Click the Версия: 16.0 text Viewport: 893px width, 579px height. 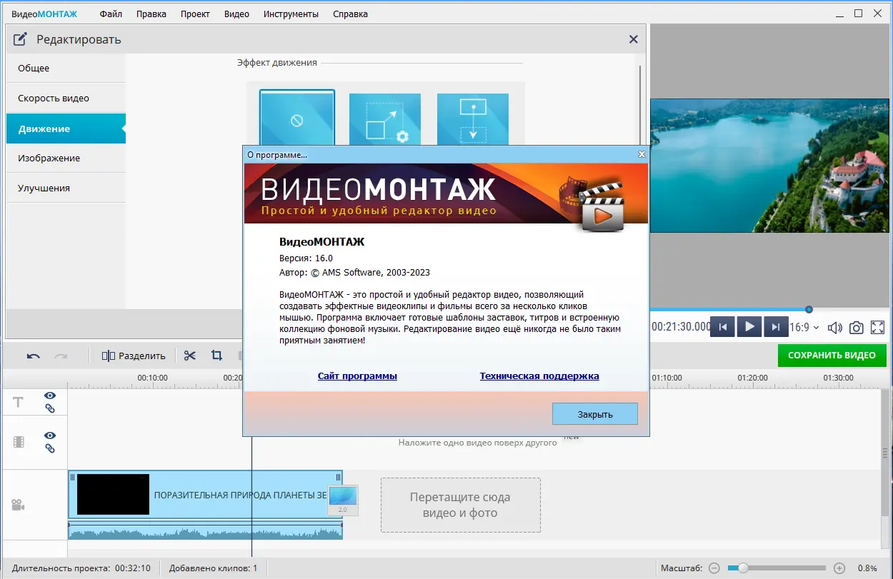pyautogui.click(x=306, y=258)
